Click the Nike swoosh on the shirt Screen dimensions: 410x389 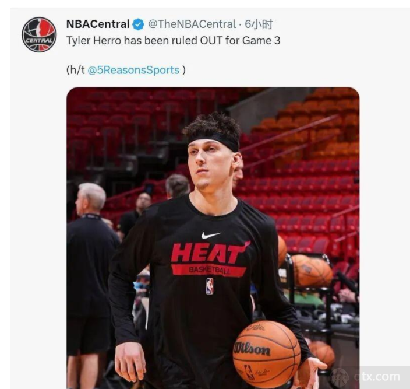211,235
